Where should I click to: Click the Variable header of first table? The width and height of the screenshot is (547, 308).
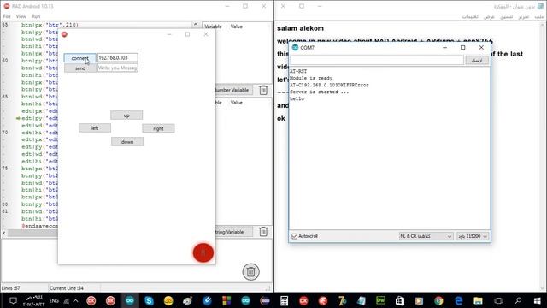click(x=213, y=27)
